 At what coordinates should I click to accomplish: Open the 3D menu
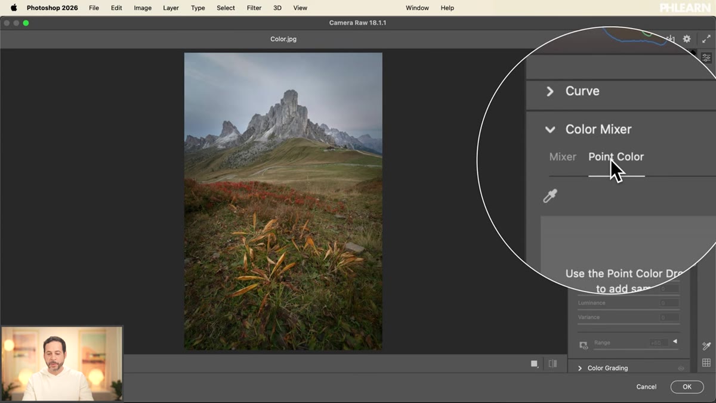(x=277, y=8)
